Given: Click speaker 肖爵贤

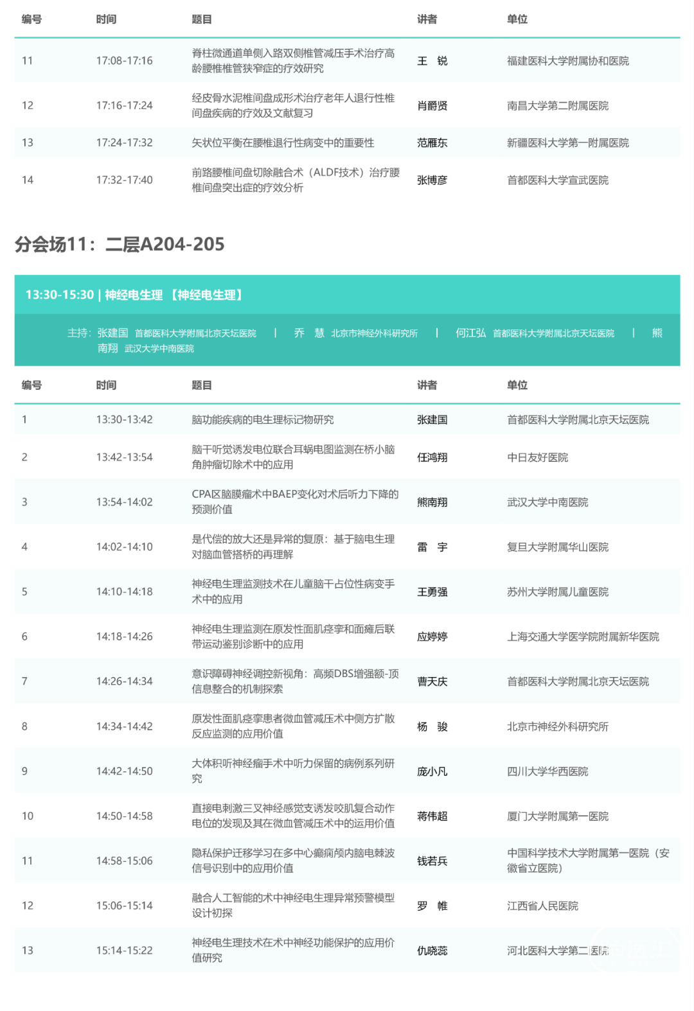Looking at the screenshot, I should [432, 106].
